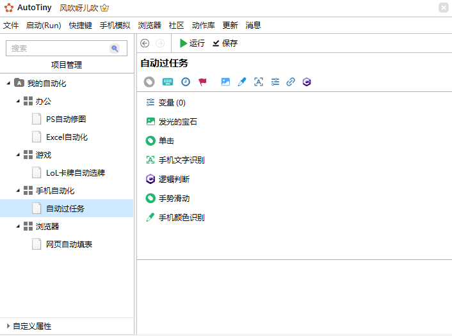This screenshot has width=452, height=336.
Task: Click the purple C# script toolbar icon
Action: tap(307, 82)
